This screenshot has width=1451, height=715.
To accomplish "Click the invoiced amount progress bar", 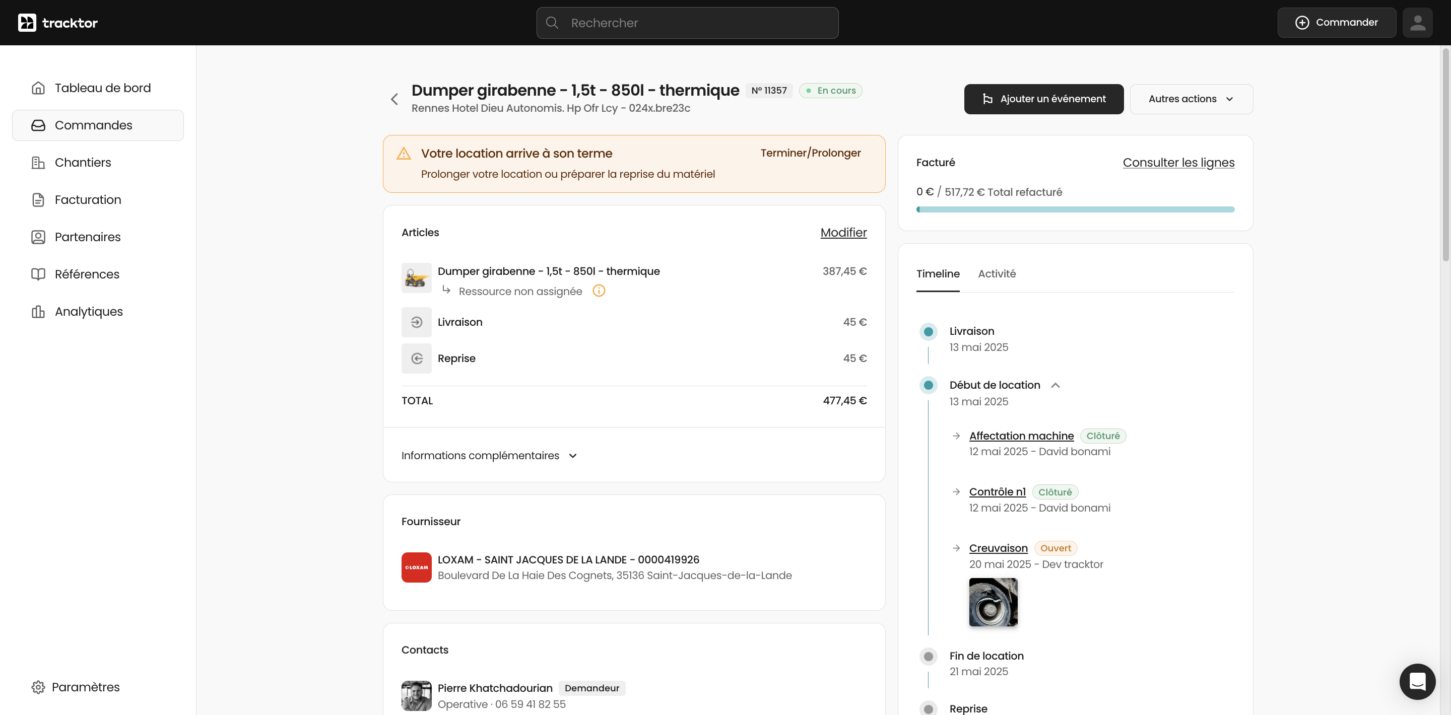I will point(1075,209).
